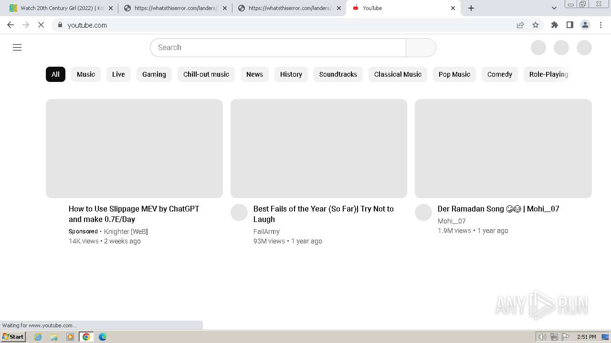This screenshot has width=611, height=343.
Task: View site info via the padlock icon
Action: tap(60, 25)
